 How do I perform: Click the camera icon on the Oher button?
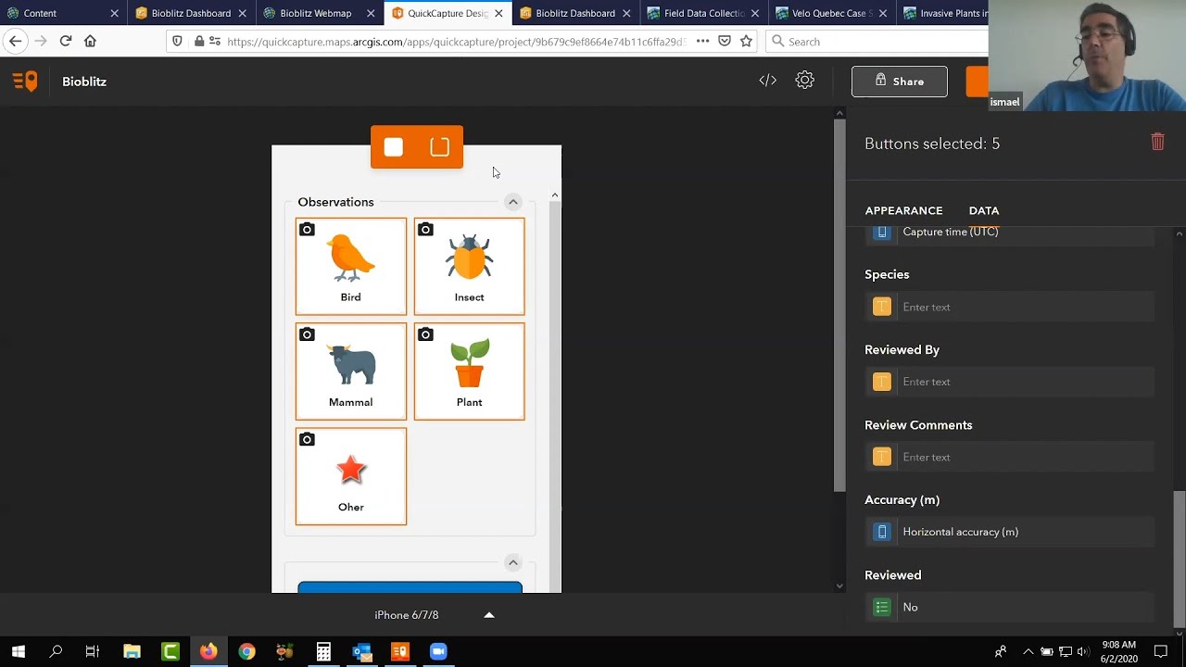click(307, 439)
